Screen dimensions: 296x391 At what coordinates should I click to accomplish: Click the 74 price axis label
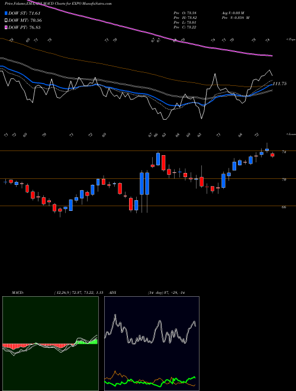click(284, 152)
